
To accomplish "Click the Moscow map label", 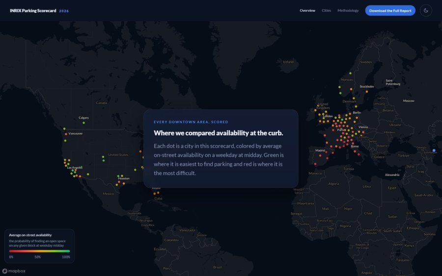I will pos(409,100).
